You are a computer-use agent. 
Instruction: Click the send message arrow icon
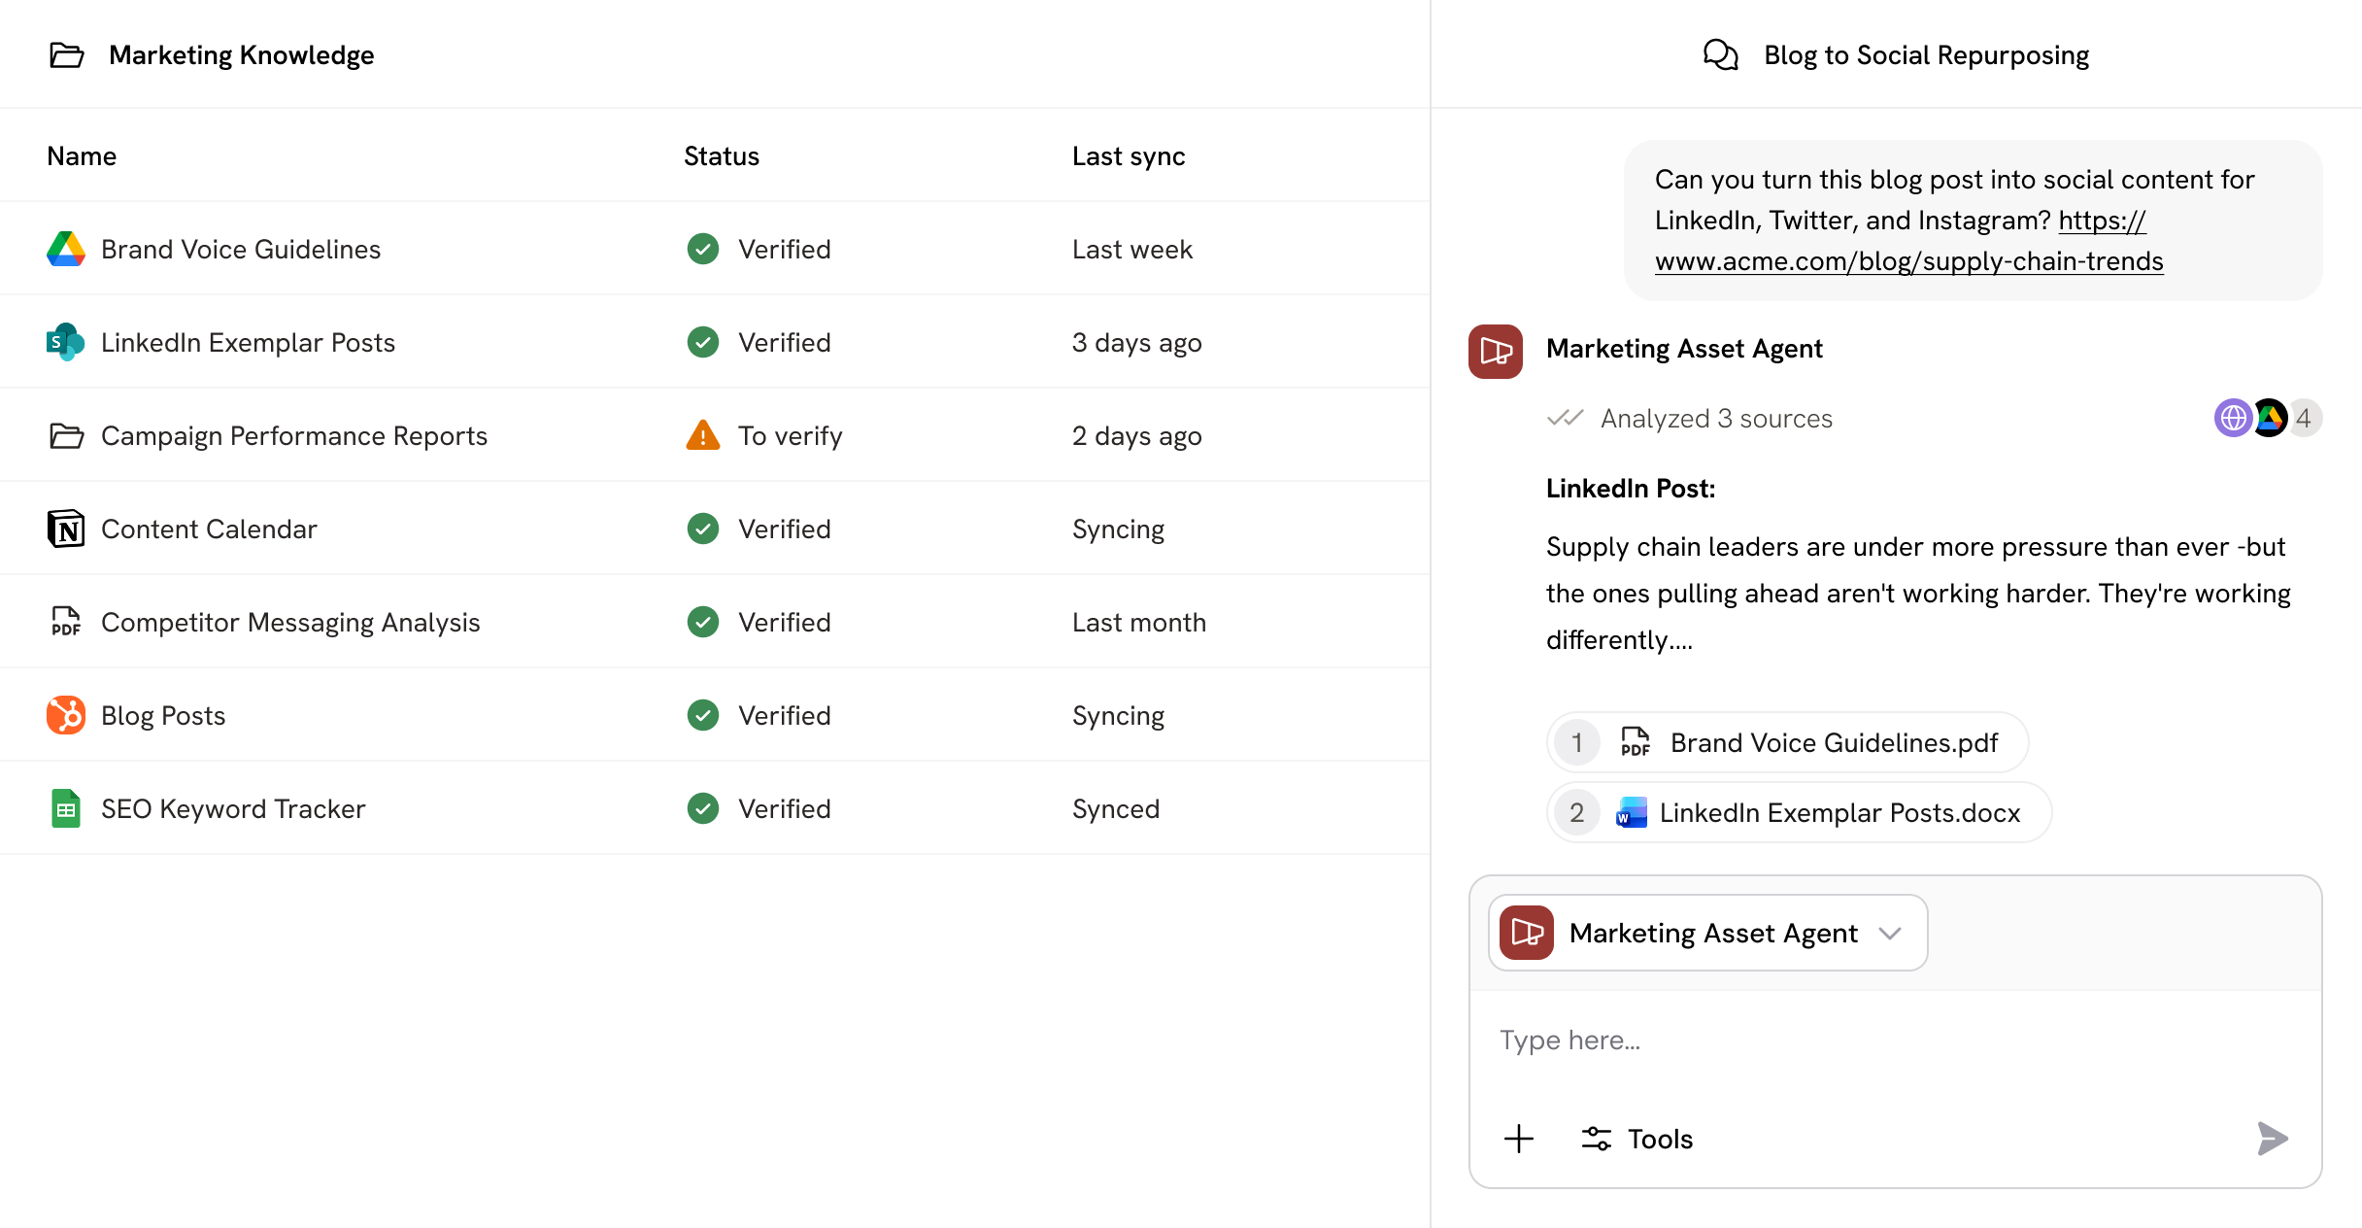coord(2273,1138)
